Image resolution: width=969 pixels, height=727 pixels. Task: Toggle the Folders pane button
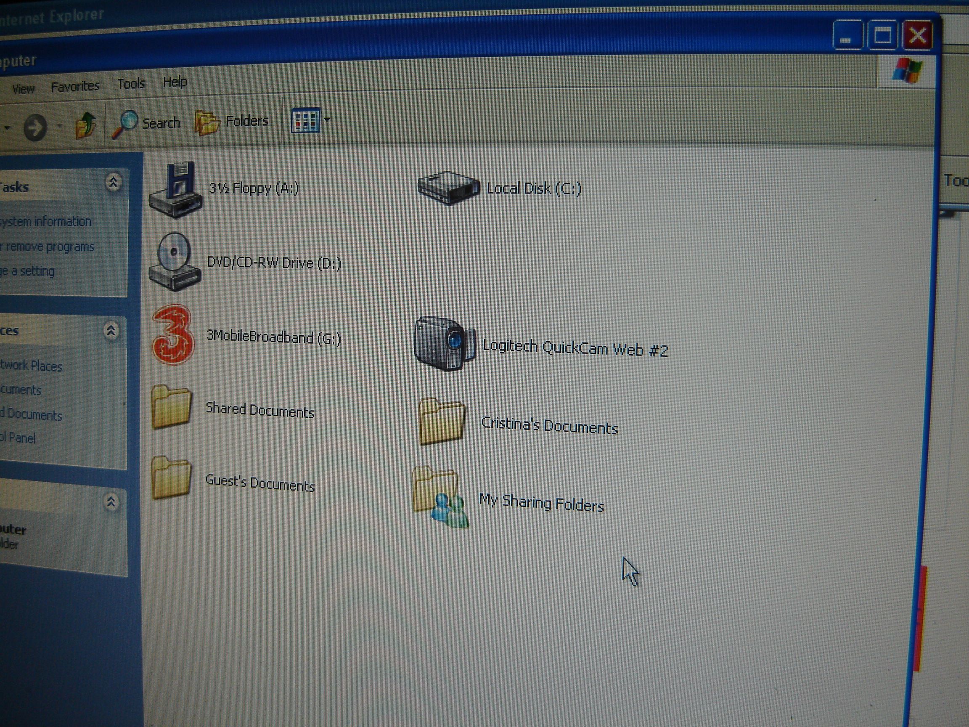click(x=232, y=122)
